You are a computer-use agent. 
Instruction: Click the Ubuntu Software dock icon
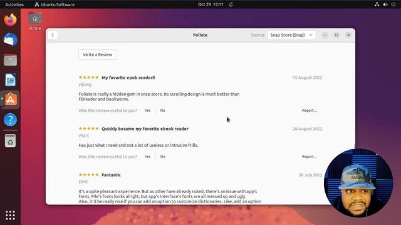[x=10, y=99]
